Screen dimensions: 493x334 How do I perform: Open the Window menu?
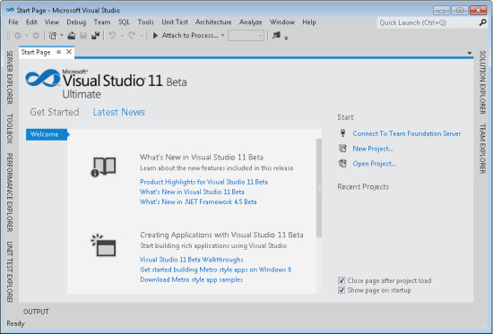(282, 22)
